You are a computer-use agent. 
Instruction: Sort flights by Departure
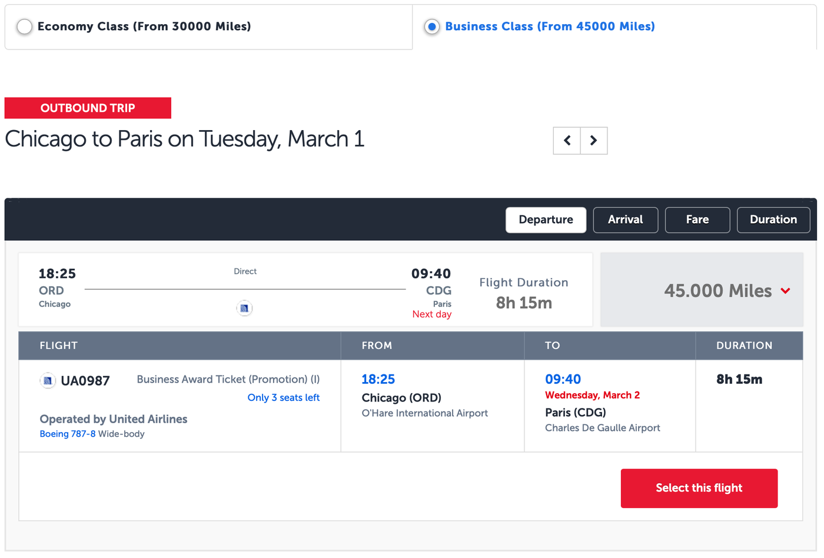546,220
